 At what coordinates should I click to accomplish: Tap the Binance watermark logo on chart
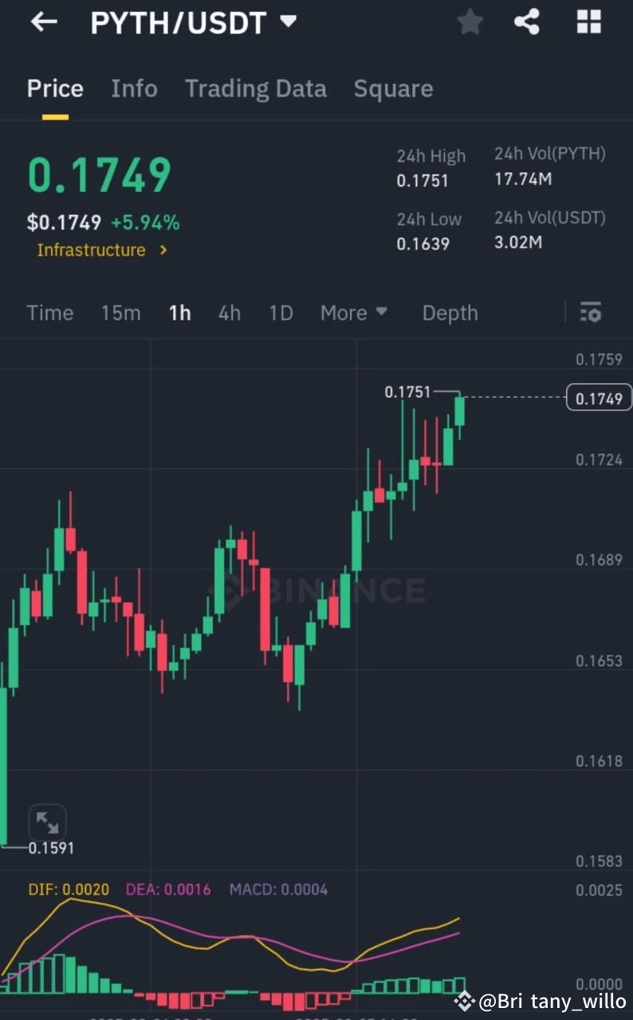(x=319, y=590)
